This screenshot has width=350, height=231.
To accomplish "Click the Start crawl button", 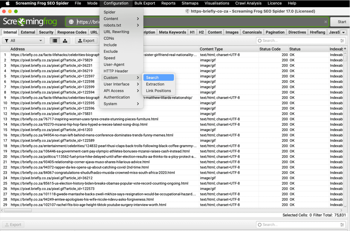I will pos(340,22).
